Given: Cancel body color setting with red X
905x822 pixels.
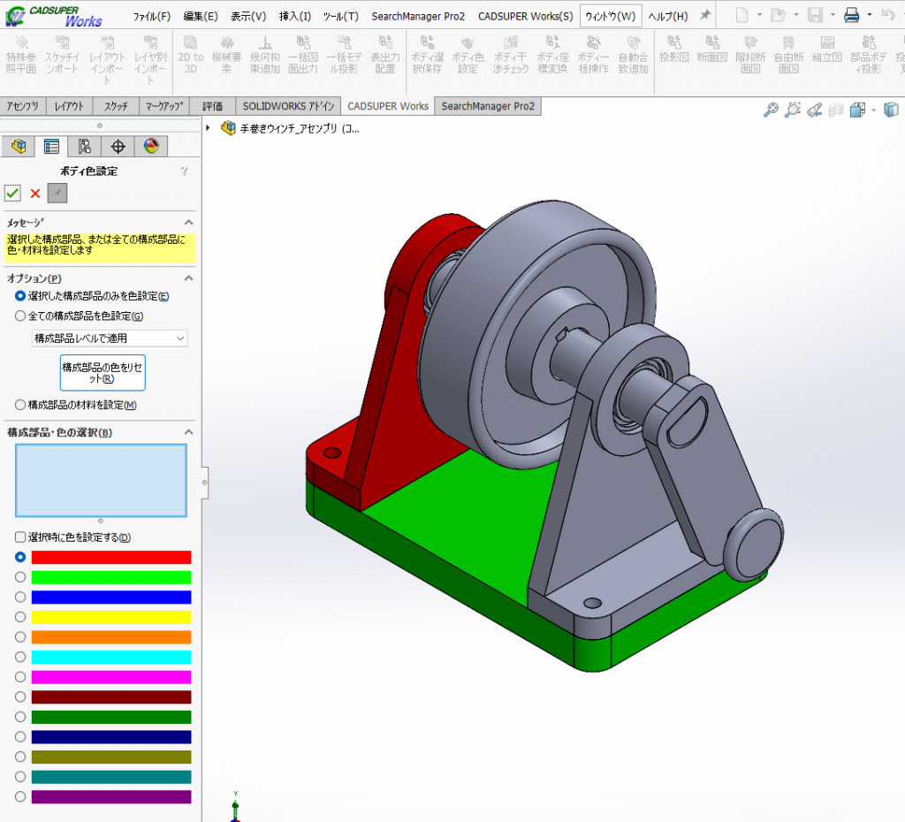Looking at the screenshot, I should click(x=35, y=194).
